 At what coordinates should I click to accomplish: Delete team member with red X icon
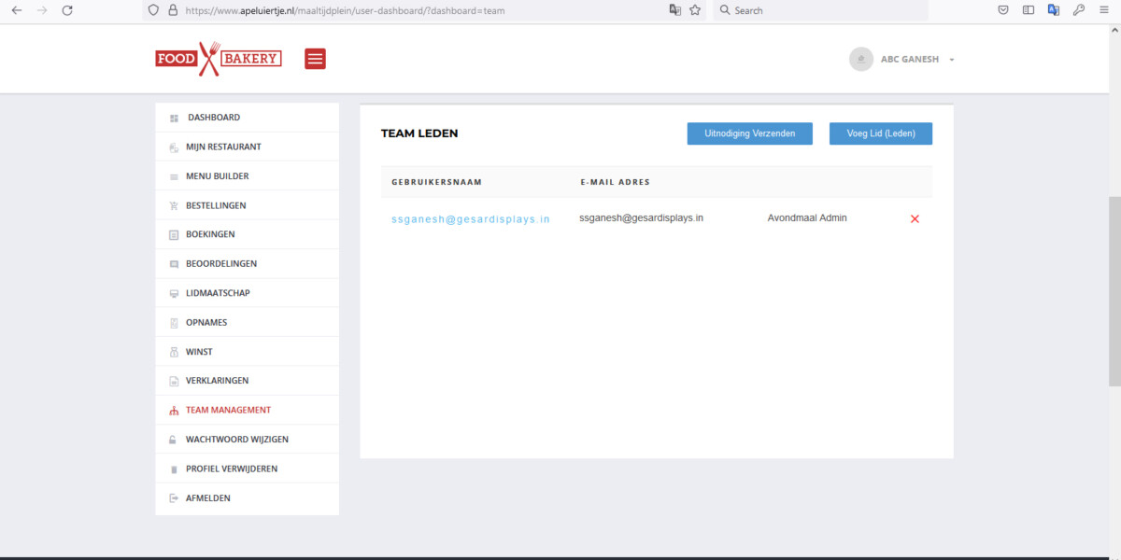(915, 218)
